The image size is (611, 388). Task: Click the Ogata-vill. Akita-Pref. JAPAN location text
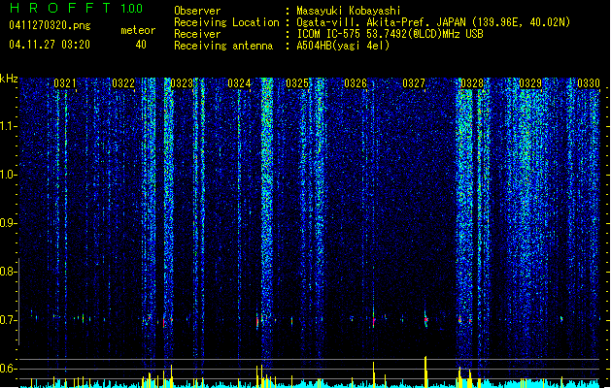(433, 22)
